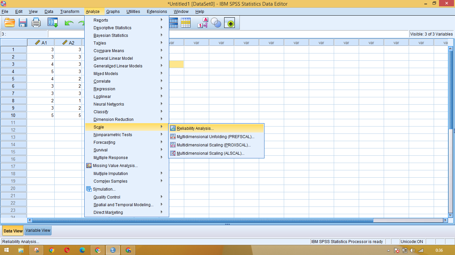Switch to the Data View tab
Viewport: 455px width, 255px height.
click(13, 231)
